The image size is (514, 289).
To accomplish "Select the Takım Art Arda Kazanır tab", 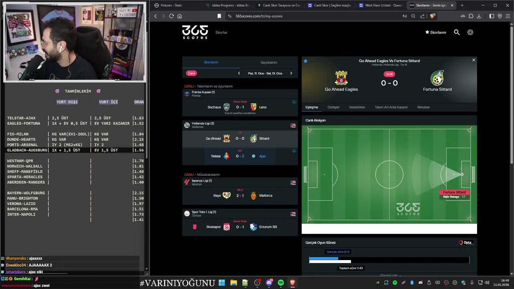I will (x=391, y=107).
